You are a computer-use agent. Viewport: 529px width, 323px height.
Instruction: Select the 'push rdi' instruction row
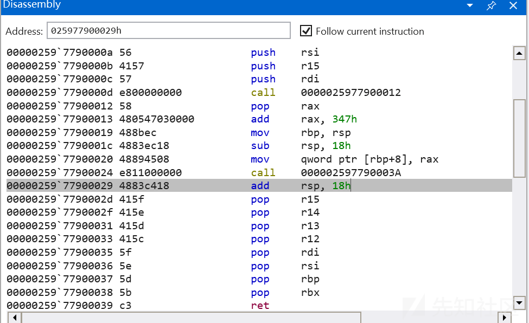click(x=259, y=79)
